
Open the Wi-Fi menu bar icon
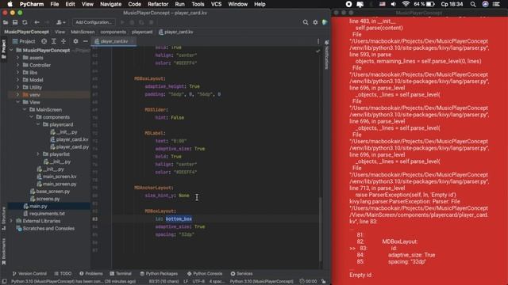(406, 4)
